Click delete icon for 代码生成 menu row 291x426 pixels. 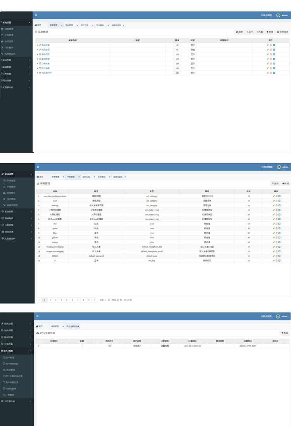(x=271, y=50)
